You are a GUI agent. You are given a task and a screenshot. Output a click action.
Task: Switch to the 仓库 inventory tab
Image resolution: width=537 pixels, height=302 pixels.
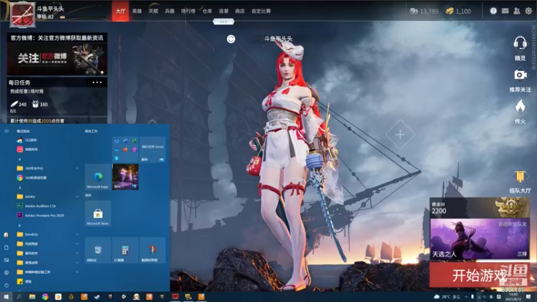[x=207, y=11]
